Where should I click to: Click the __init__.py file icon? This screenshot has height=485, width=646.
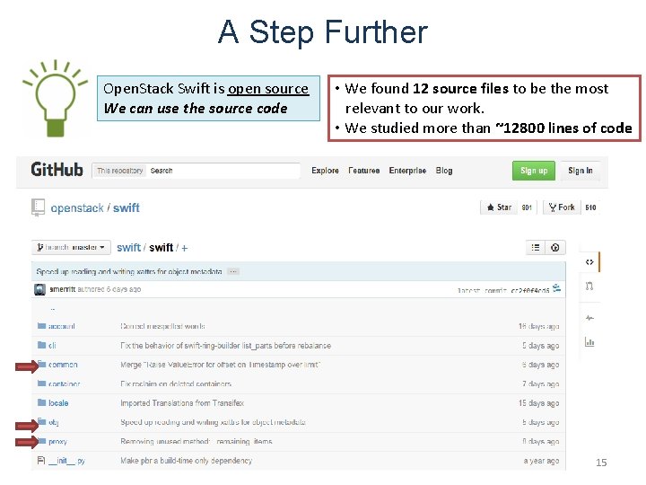(40, 460)
